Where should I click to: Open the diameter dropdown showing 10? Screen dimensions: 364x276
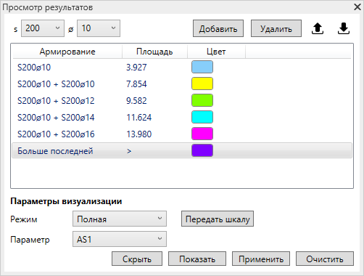[99, 28]
